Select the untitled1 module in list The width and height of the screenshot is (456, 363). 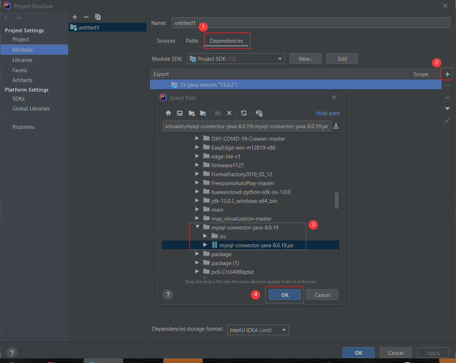coord(108,27)
